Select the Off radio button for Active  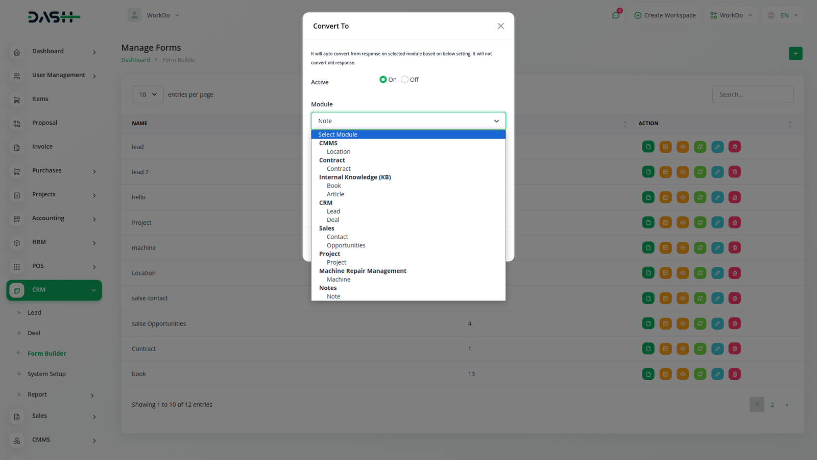(404, 80)
